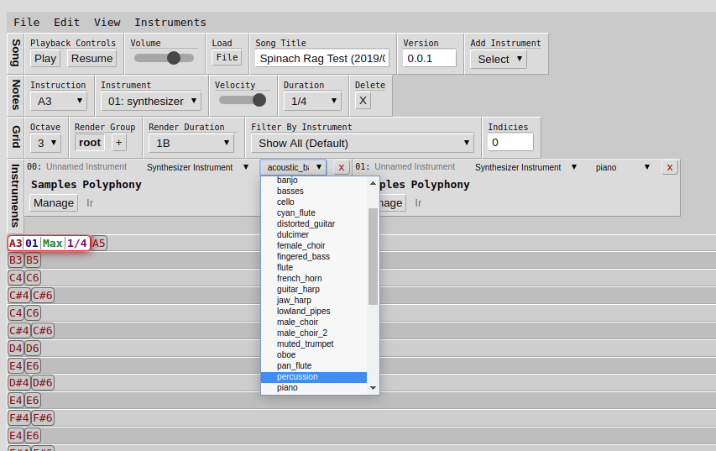Viewport: 716px width, 451px height.
Task: Select piano at the list bottom
Action: coord(314,388)
